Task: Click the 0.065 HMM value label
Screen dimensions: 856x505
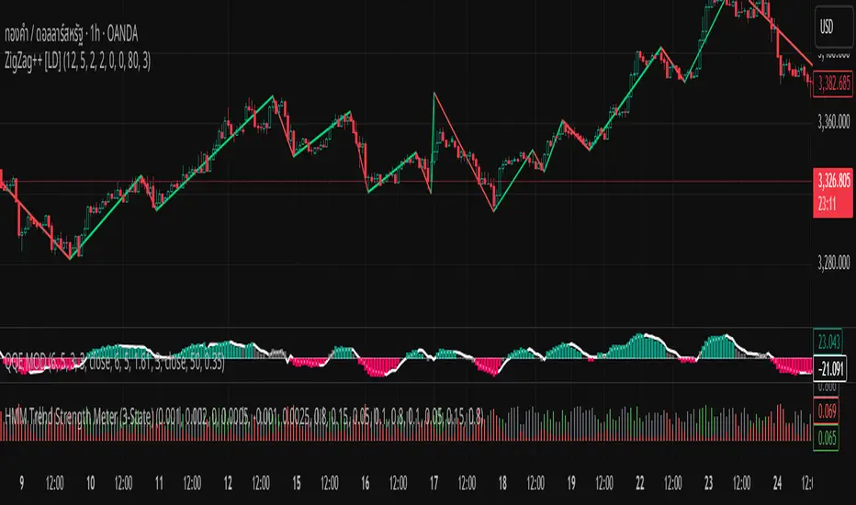Action: click(826, 438)
